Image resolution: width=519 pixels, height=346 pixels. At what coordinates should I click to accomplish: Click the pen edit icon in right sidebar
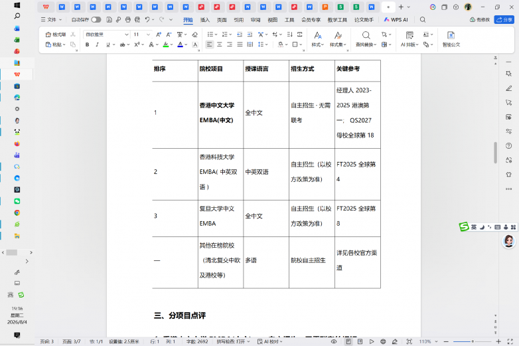509,88
